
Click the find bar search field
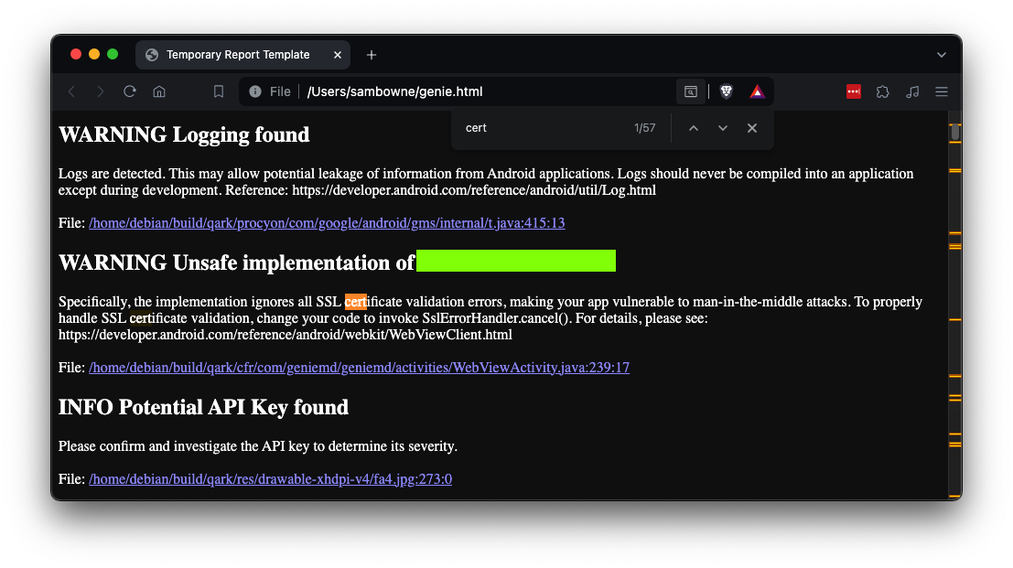(x=540, y=128)
